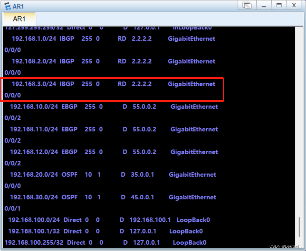Click route entry 192.168.1.0/24
Viewport: 306px width, 251px height.
[x=34, y=39]
